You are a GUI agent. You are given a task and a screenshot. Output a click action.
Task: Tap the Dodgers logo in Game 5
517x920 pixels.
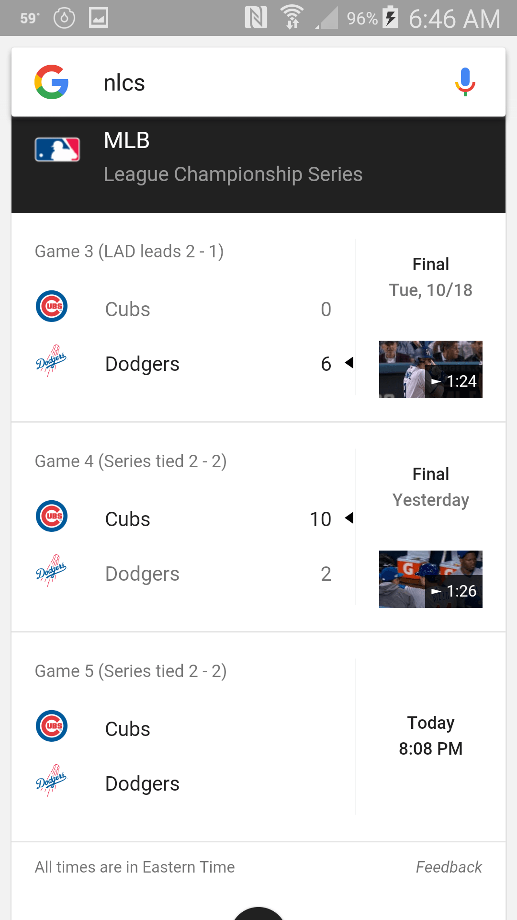[x=52, y=781]
